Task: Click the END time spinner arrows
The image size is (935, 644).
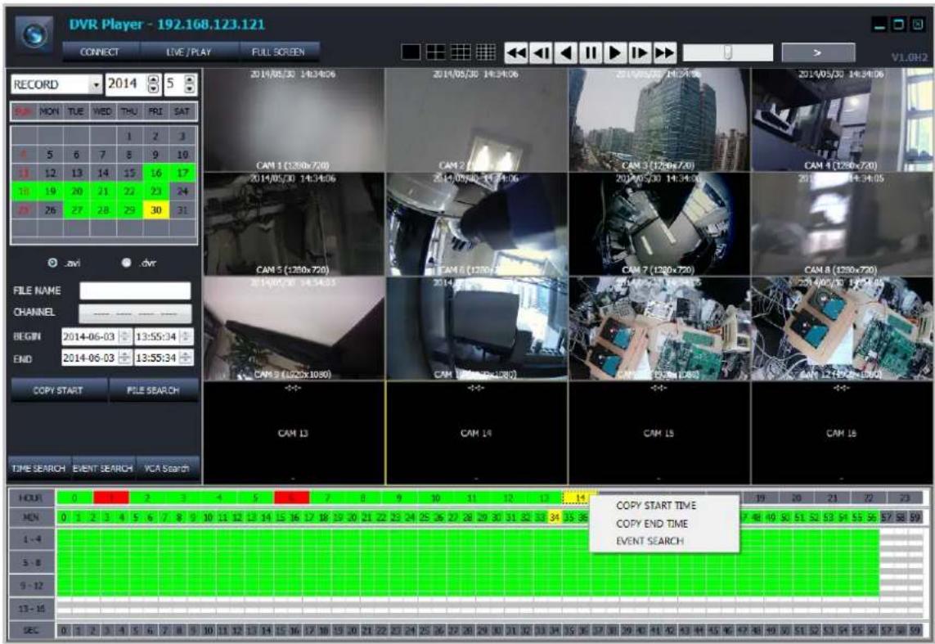Action: (186, 358)
